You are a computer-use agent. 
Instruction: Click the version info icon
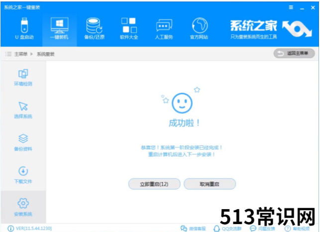[10, 229]
